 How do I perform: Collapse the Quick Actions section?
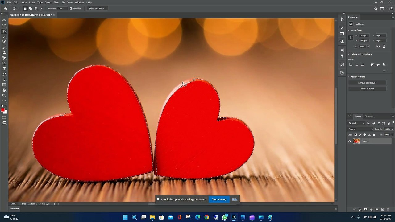coord(349,77)
